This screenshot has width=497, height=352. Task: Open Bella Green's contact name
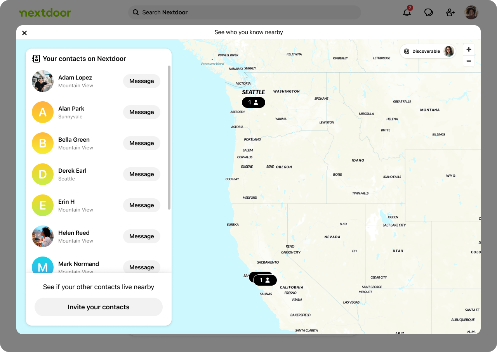74,140
